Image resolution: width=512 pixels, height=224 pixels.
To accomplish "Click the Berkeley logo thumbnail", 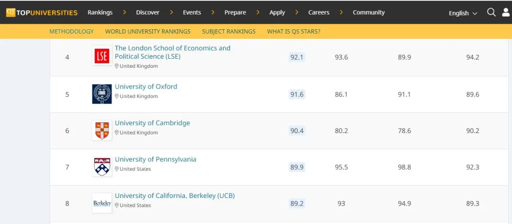I will [102, 203].
